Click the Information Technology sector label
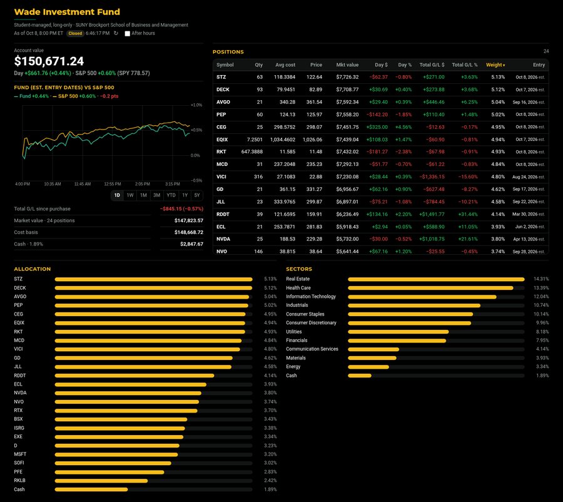563x502 pixels. (311, 297)
